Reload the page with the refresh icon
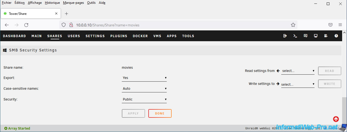Screen dimensions: 347x132 26,25
